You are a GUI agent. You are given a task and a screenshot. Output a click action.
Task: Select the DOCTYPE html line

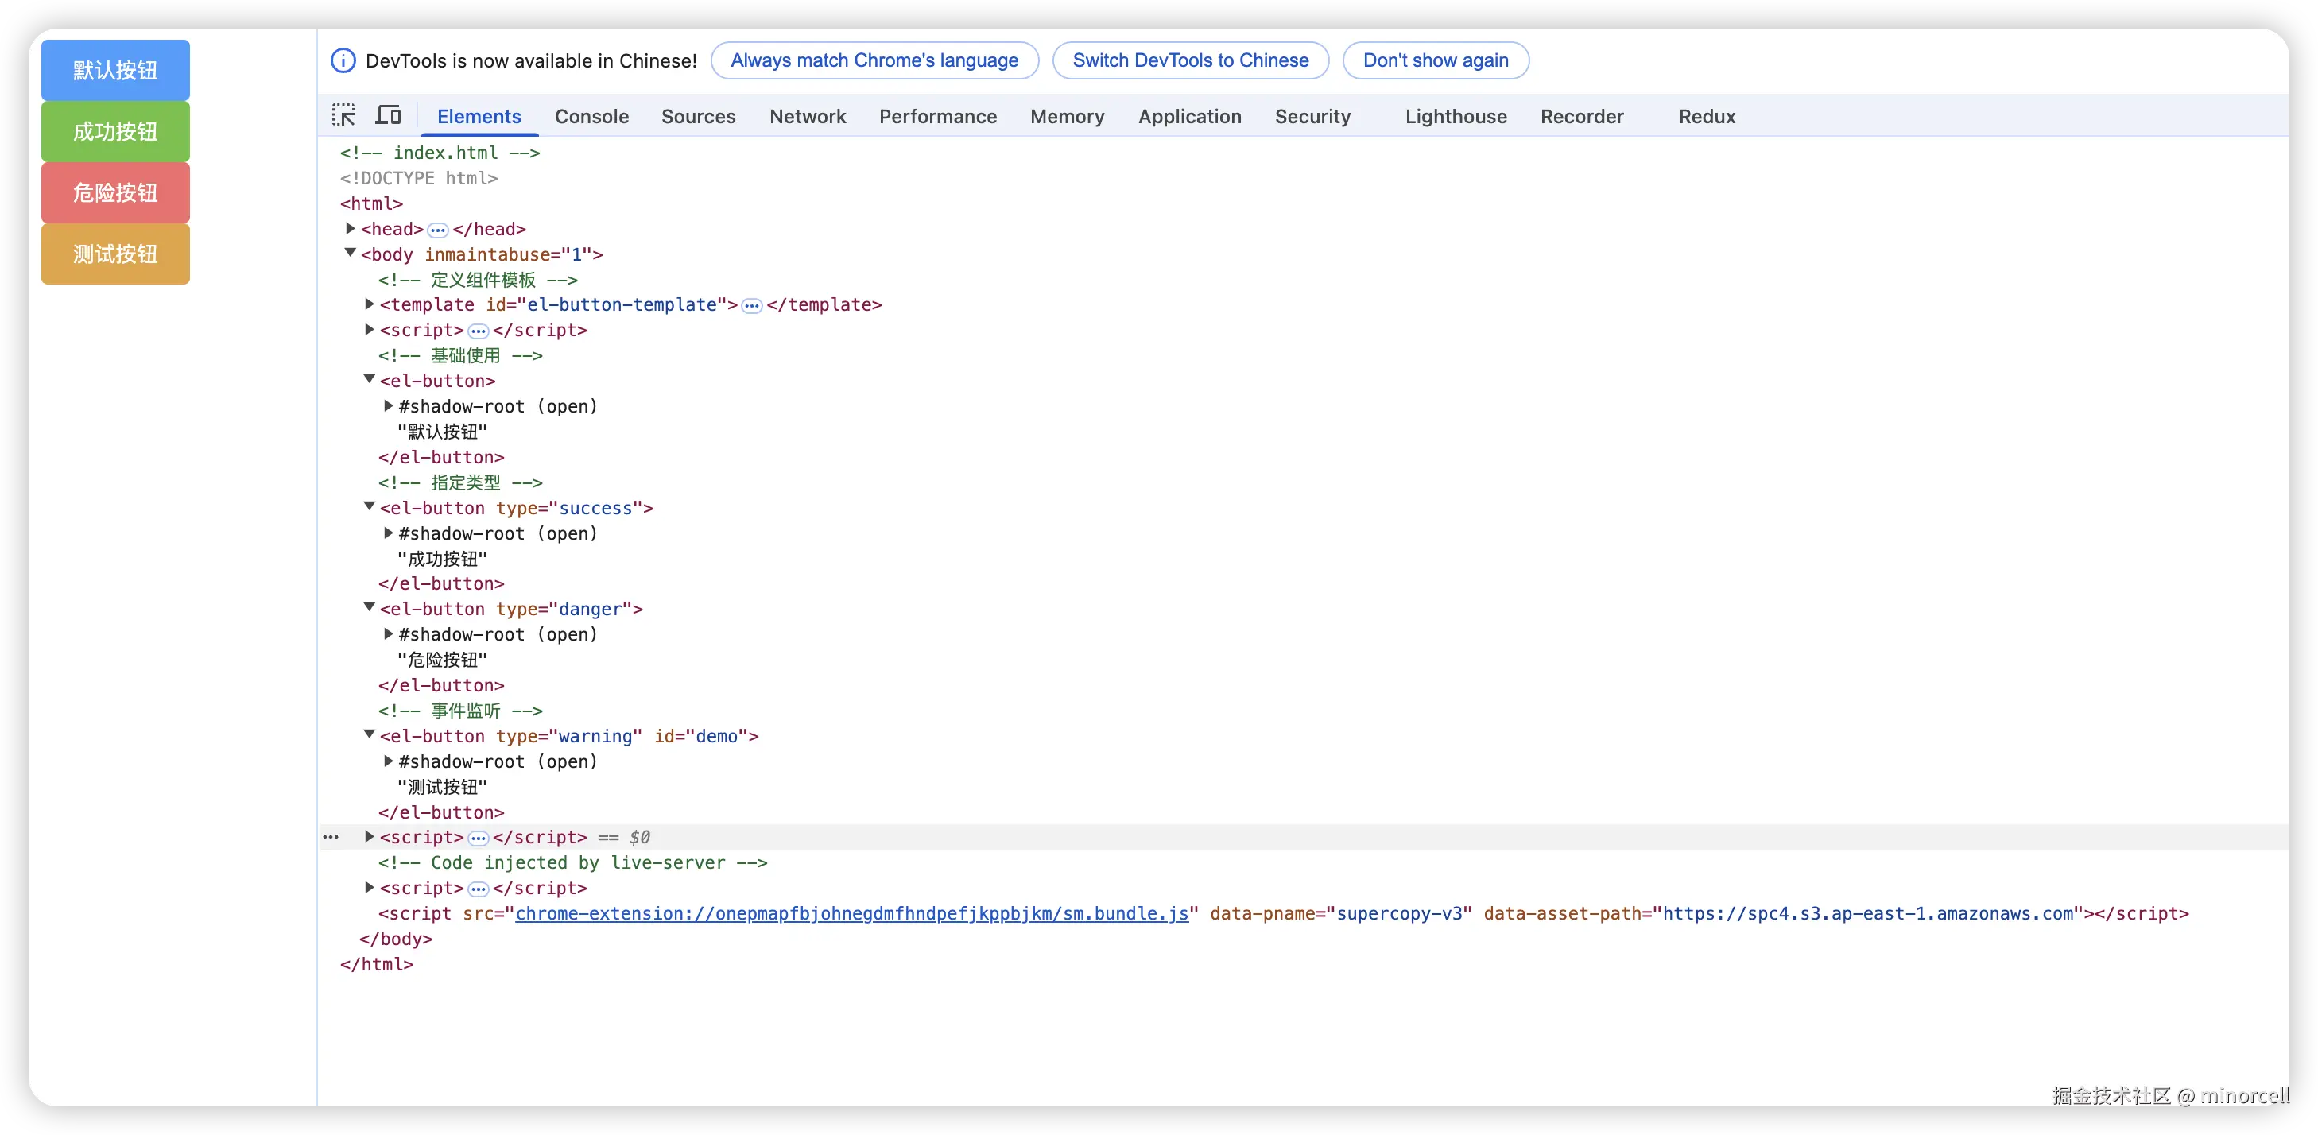point(418,178)
